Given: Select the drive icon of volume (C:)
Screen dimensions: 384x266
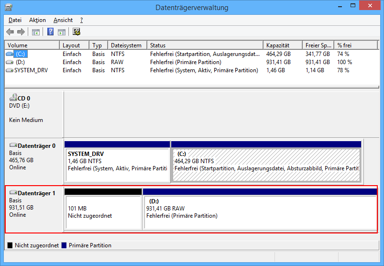Looking at the screenshot, I should 10,54.
